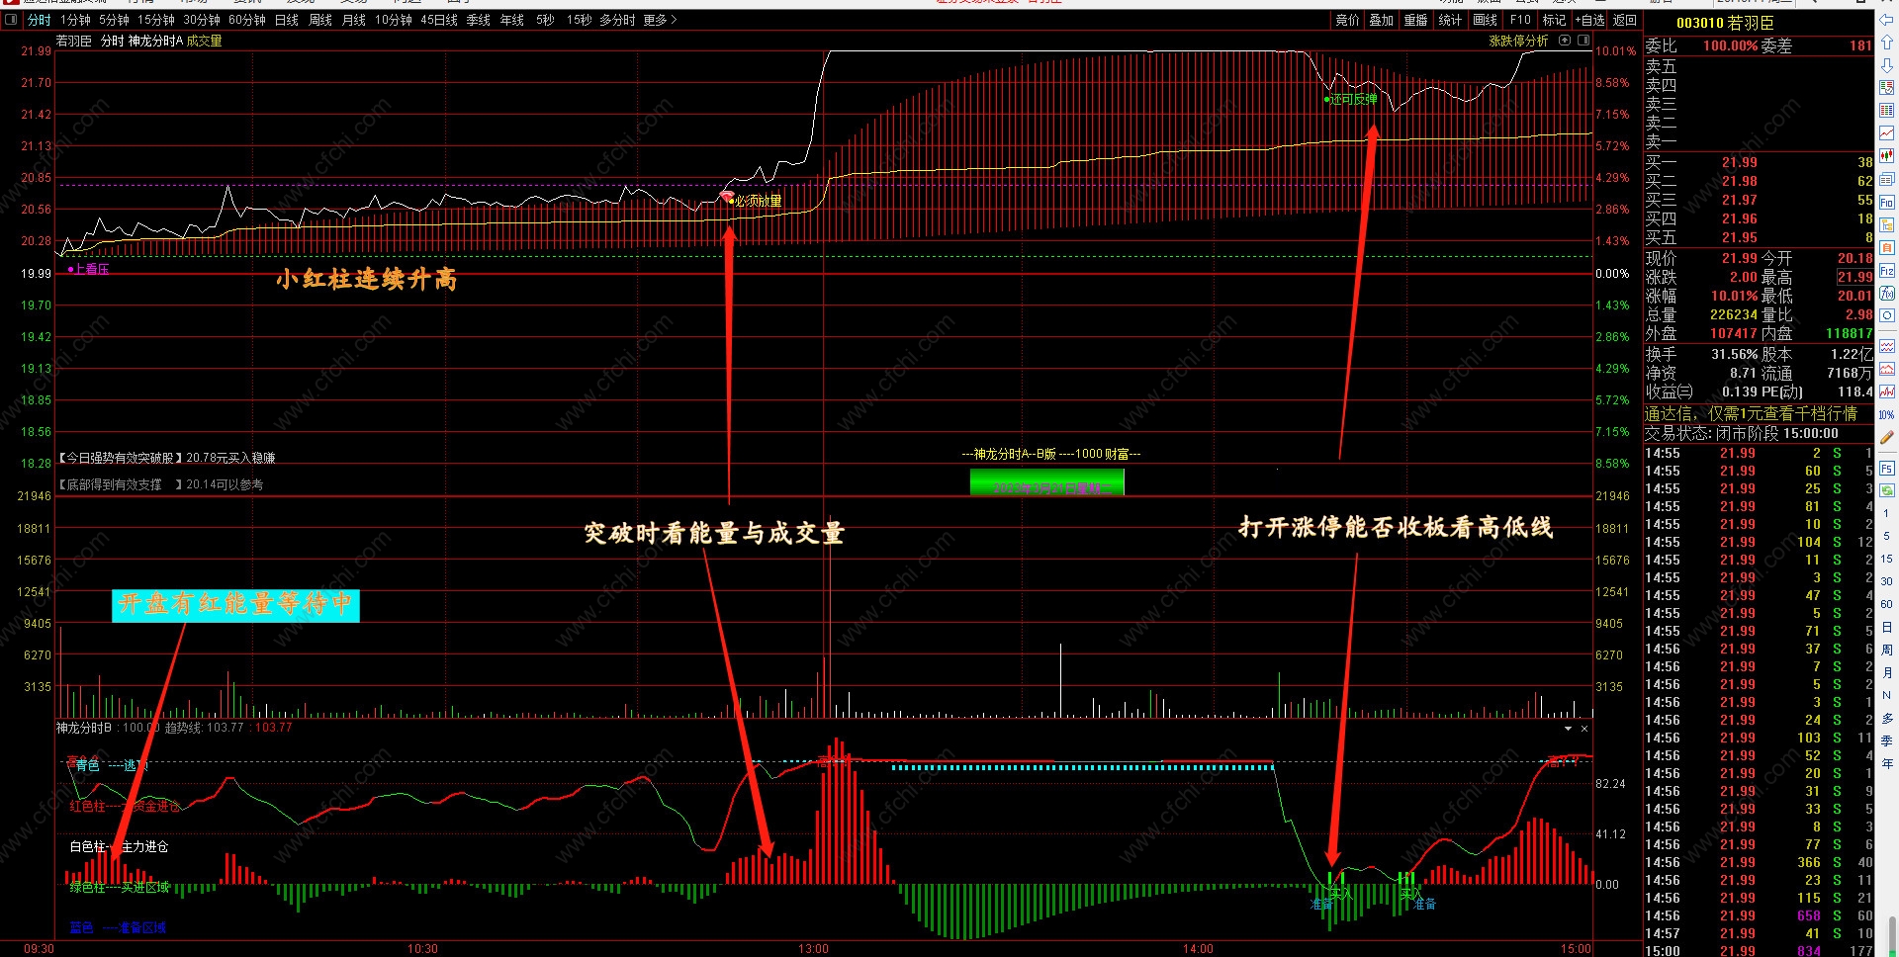Switch to the 月线 period tab

pyautogui.click(x=353, y=20)
